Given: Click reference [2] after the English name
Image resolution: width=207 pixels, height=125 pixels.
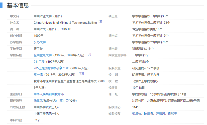Looking at the screenshot, I should coord(100,21).
